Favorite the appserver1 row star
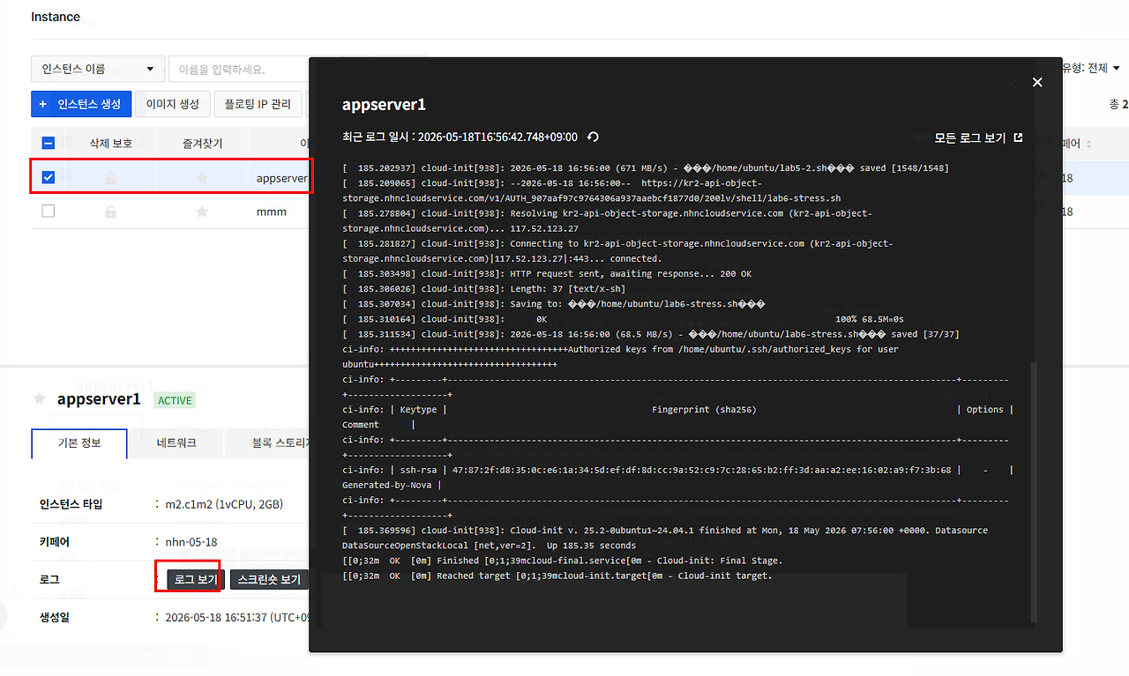The image size is (1129, 676). click(x=202, y=178)
